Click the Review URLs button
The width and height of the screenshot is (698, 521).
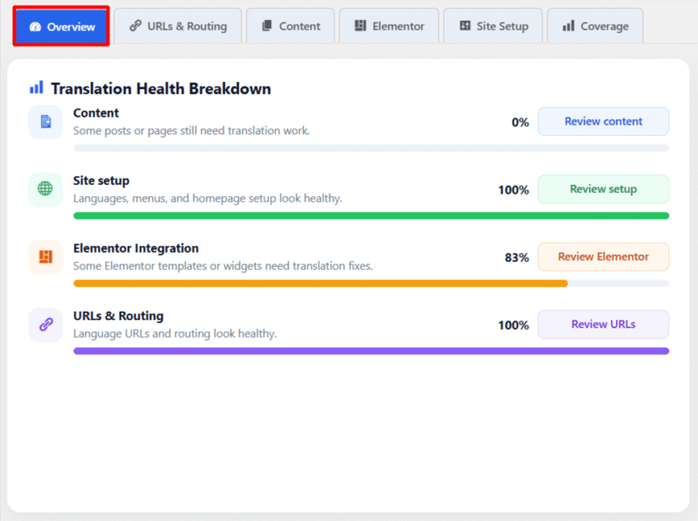click(603, 325)
